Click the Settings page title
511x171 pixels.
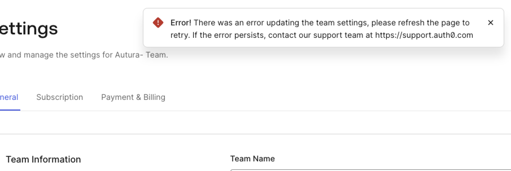(29, 29)
